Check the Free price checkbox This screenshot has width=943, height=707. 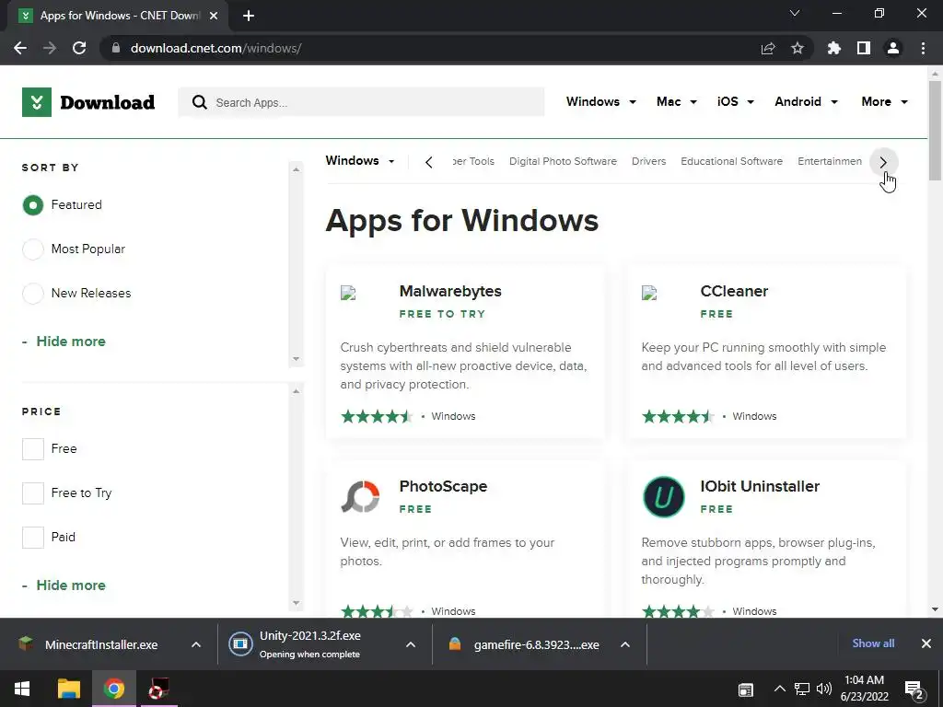[33, 449]
